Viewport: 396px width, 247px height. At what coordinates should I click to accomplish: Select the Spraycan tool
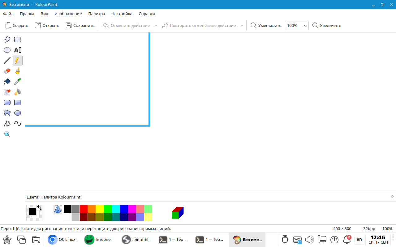pos(18,92)
